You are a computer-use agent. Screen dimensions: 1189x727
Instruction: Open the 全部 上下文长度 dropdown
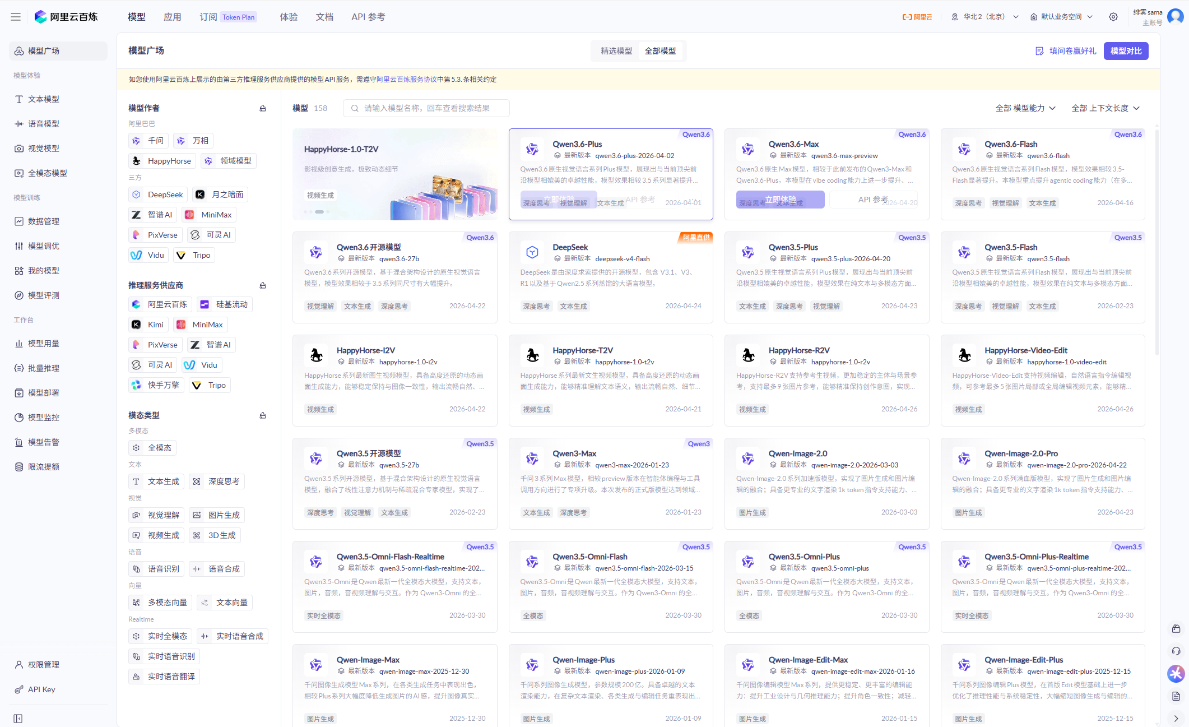1106,108
